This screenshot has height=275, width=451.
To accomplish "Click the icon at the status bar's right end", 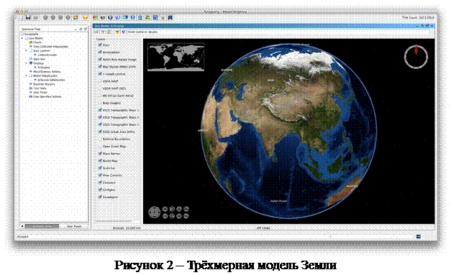I will (x=419, y=236).
